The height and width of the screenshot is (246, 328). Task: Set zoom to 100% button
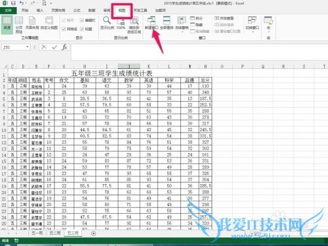click(x=121, y=23)
